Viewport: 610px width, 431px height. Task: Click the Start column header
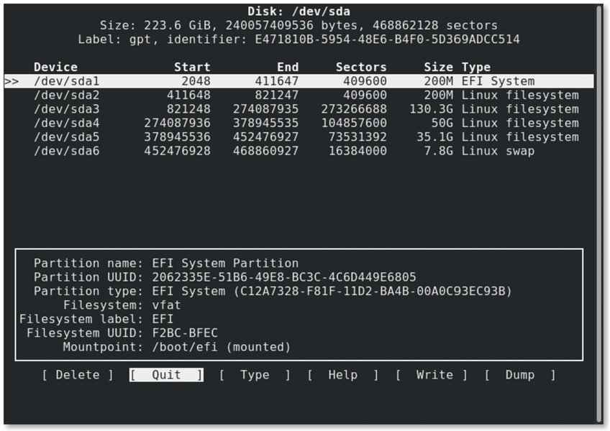pos(192,67)
